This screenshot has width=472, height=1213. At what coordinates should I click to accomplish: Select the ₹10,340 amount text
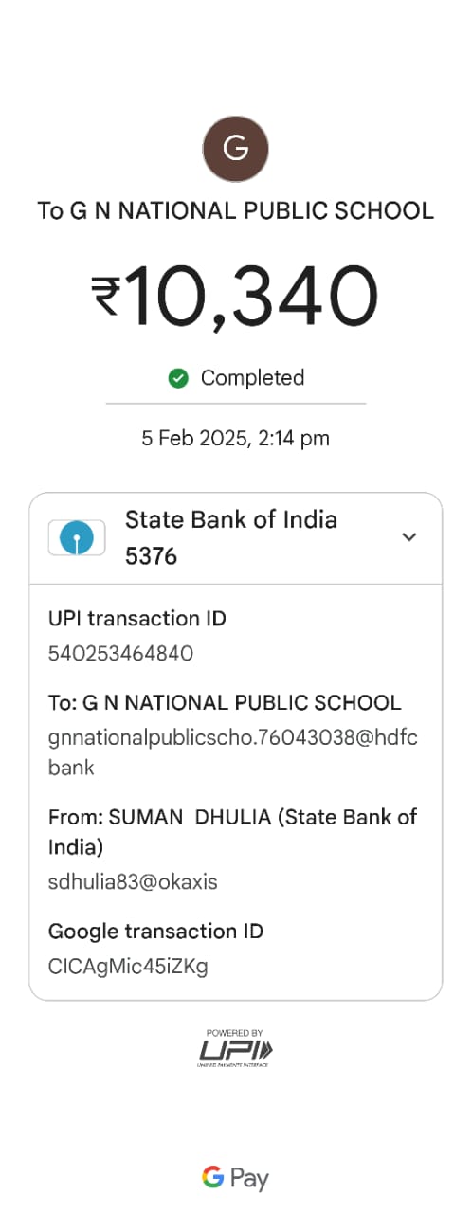(x=236, y=297)
